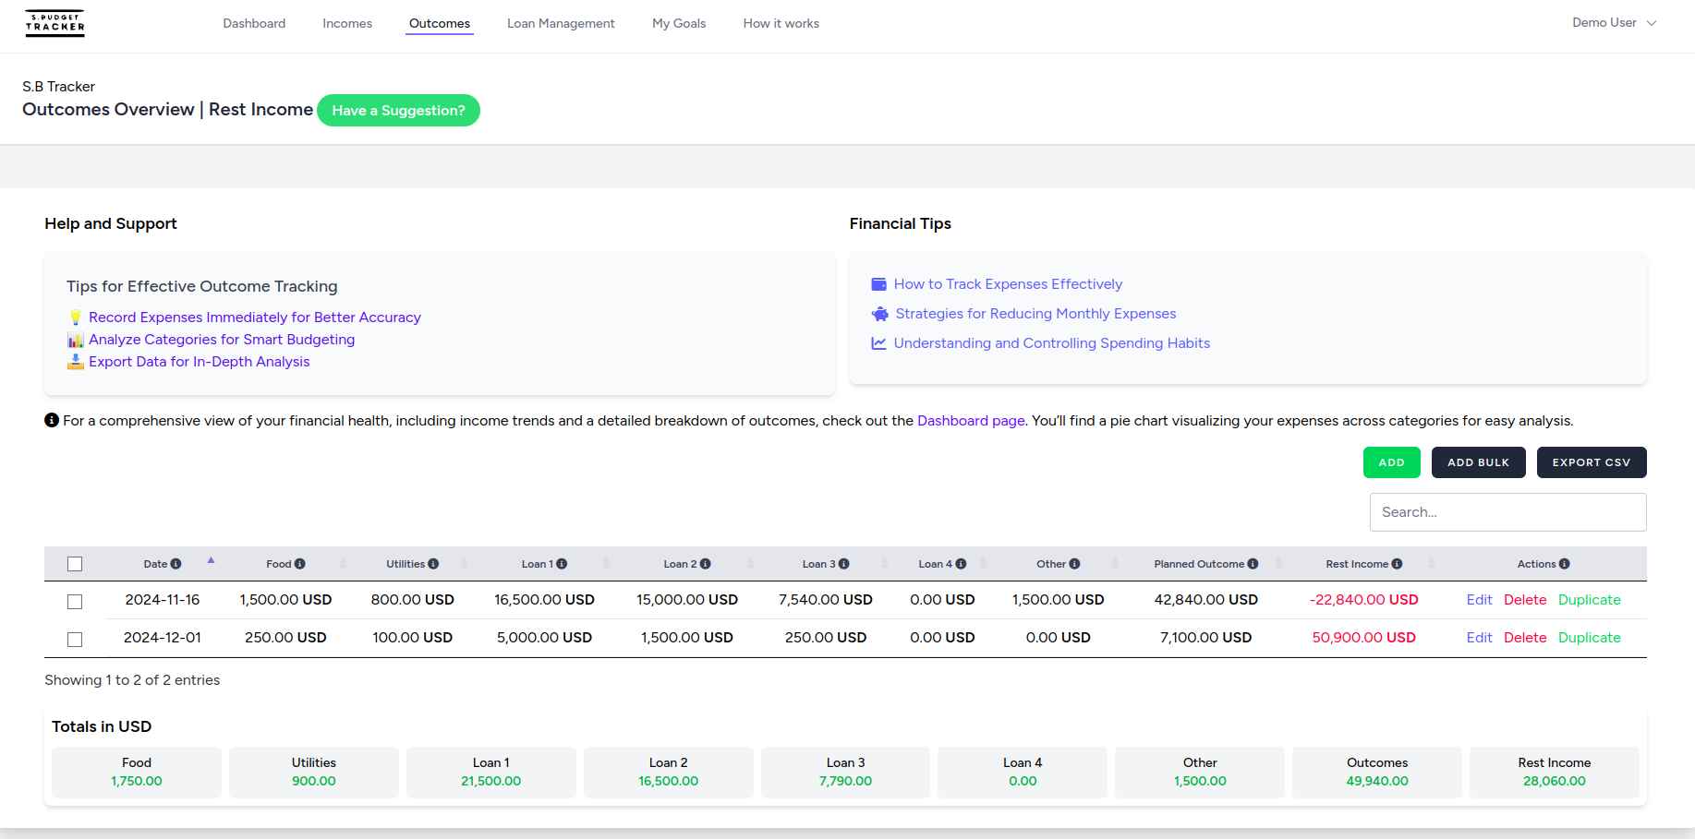Click the info icon next to Loan 1
This screenshot has height=839, width=1695.
(x=562, y=564)
